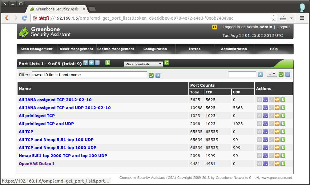Open the browser hamburger menu

[x=302, y=18]
